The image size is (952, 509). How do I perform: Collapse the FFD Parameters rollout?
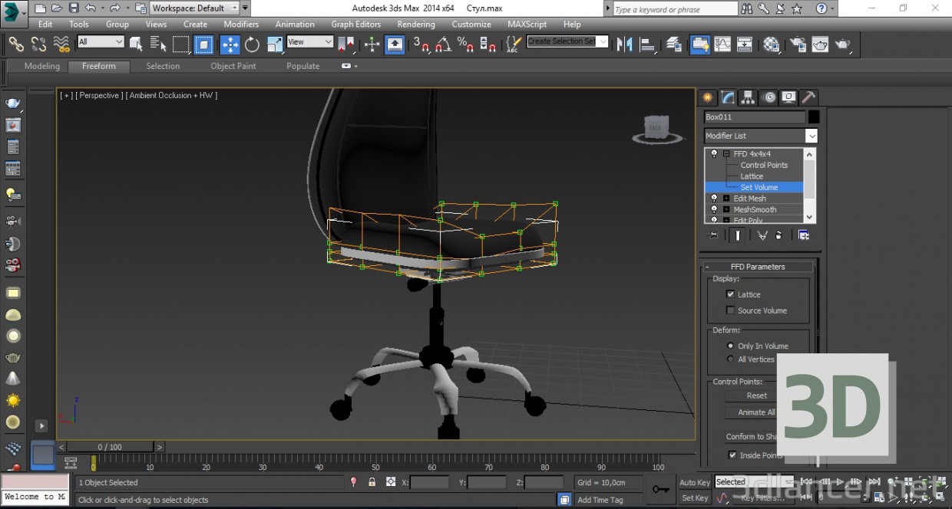758,267
